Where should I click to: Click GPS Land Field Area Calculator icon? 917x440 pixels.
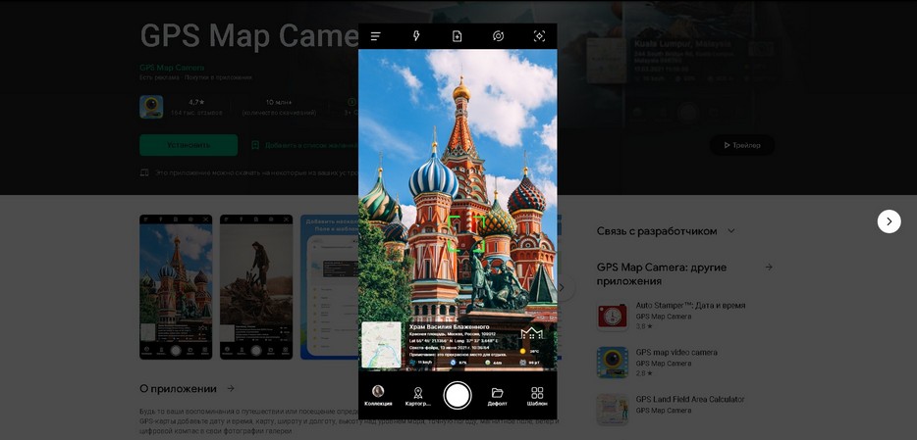(x=613, y=410)
